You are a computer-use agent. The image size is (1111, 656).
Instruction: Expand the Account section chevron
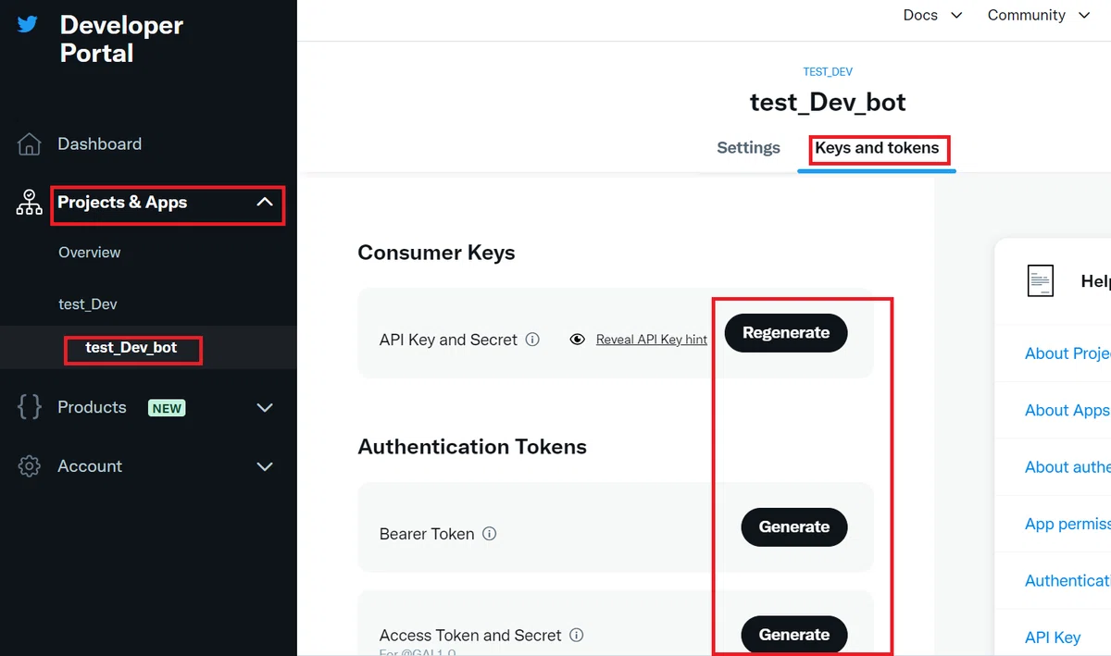pos(265,467)
